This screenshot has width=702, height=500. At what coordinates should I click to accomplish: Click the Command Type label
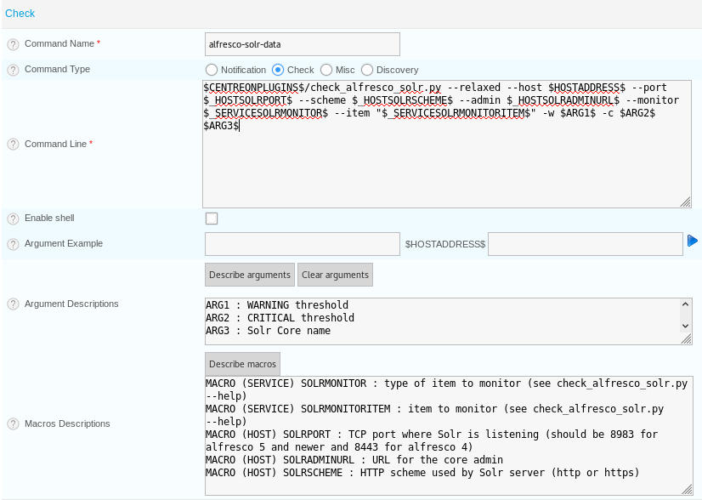pos(57,69)
